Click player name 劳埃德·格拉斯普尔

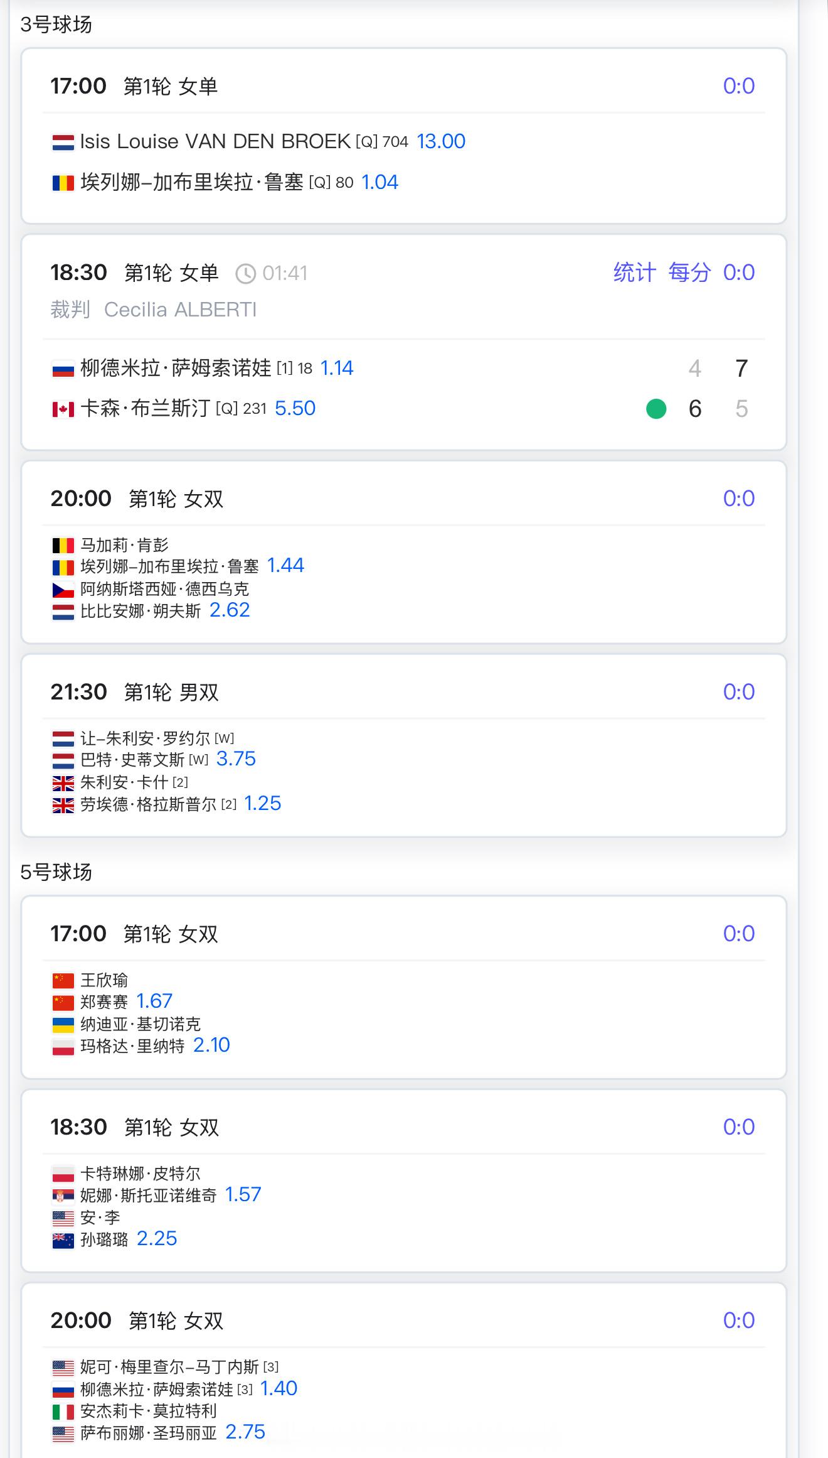[148, 804]
